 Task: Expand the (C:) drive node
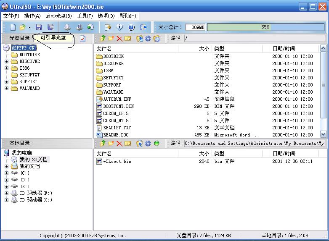tap(6, 173)
